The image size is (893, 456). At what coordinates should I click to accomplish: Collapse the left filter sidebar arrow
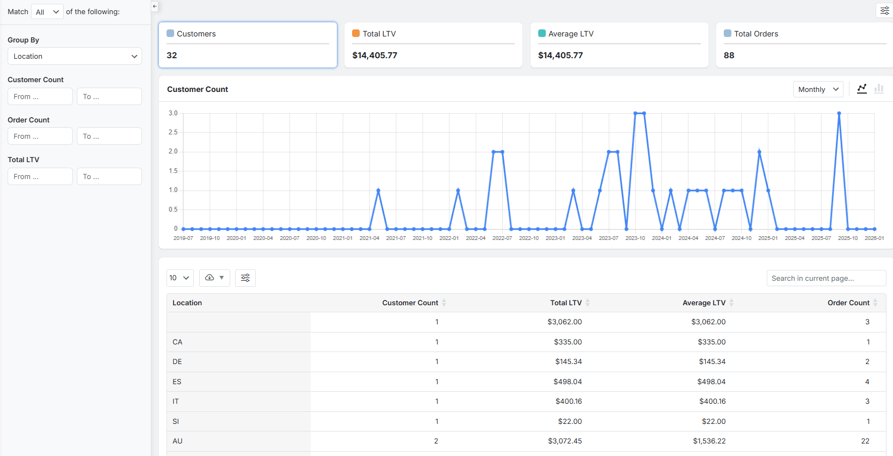click(155, 7)
